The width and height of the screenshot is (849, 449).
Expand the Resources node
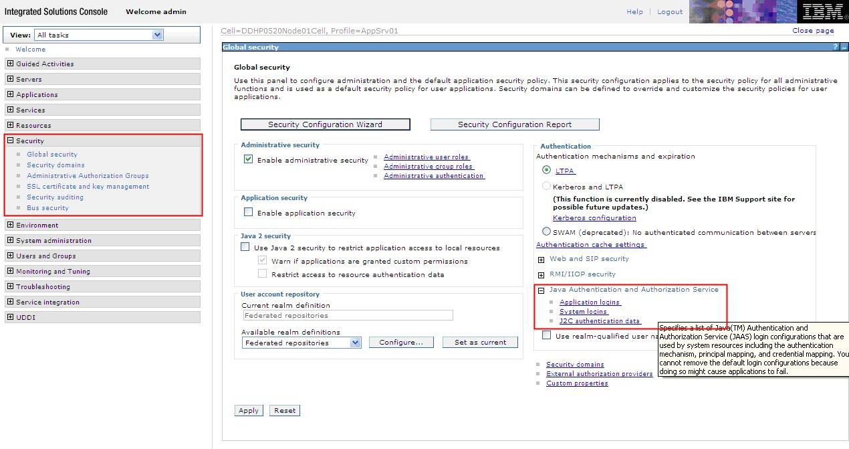[x=10, y=125]
